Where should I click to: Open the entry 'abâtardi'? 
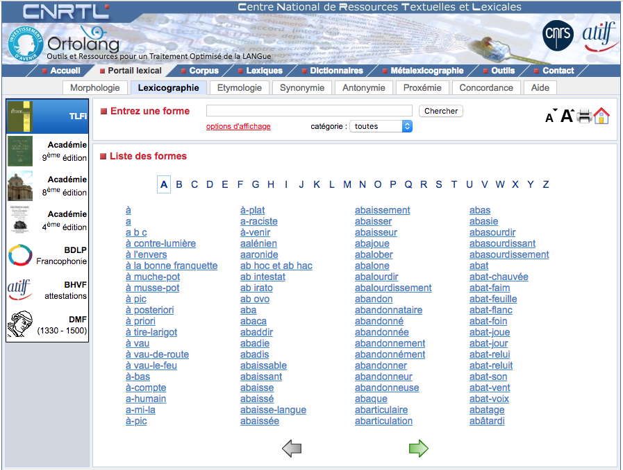487,421
